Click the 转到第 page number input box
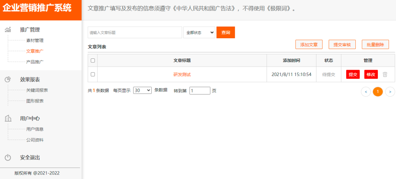Screen dimensions: 396x179 pos(200,91)
